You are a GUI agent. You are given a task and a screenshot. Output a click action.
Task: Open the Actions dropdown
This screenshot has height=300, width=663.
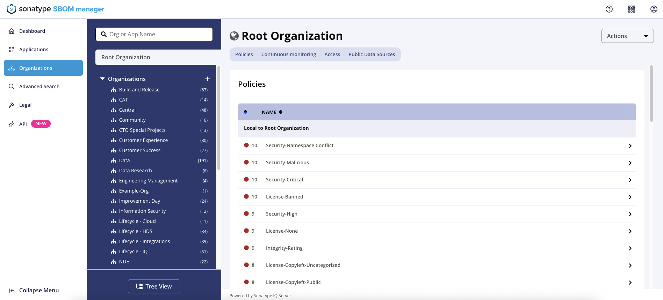[627, 36]
